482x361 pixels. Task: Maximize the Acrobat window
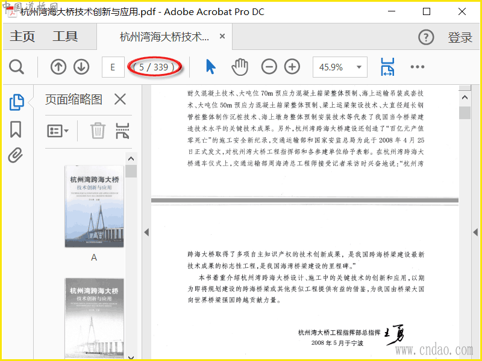(x=427, y=11)
